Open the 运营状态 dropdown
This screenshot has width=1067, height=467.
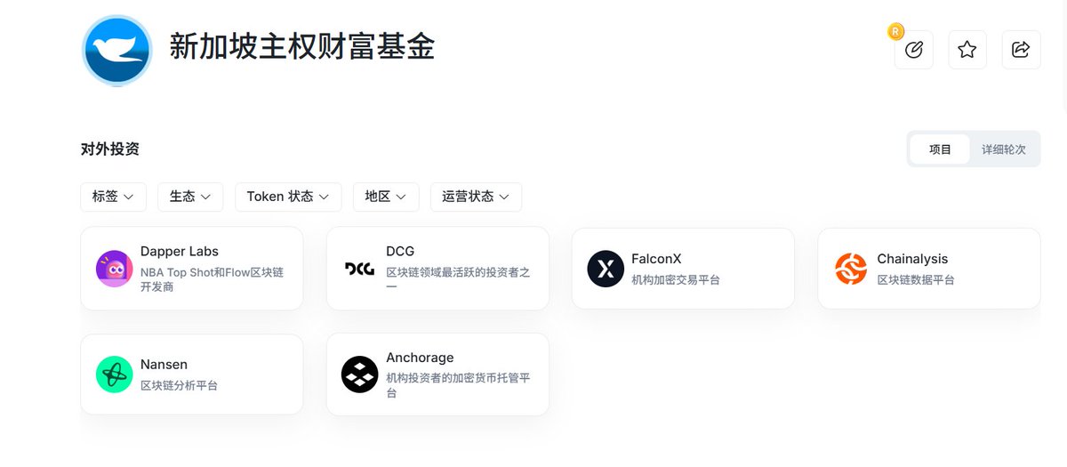tap(476, 197)
